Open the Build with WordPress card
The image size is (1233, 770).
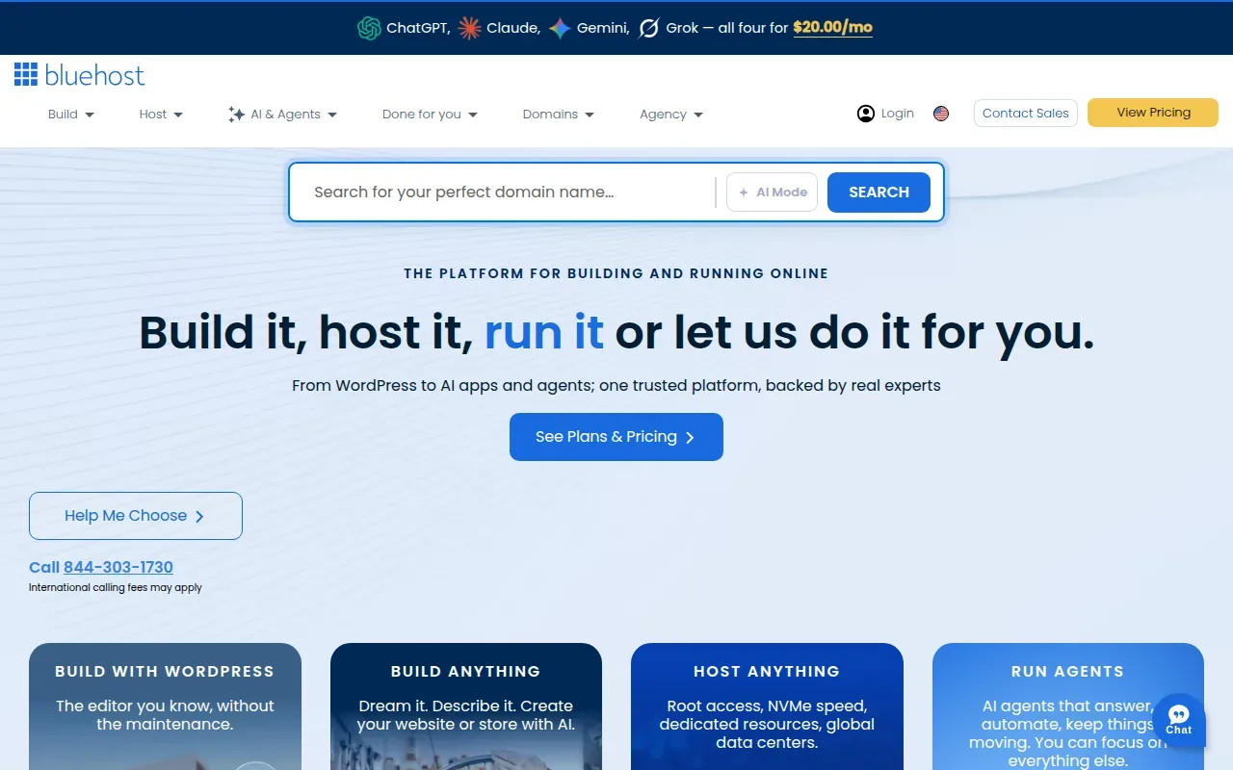coord(165,706)
